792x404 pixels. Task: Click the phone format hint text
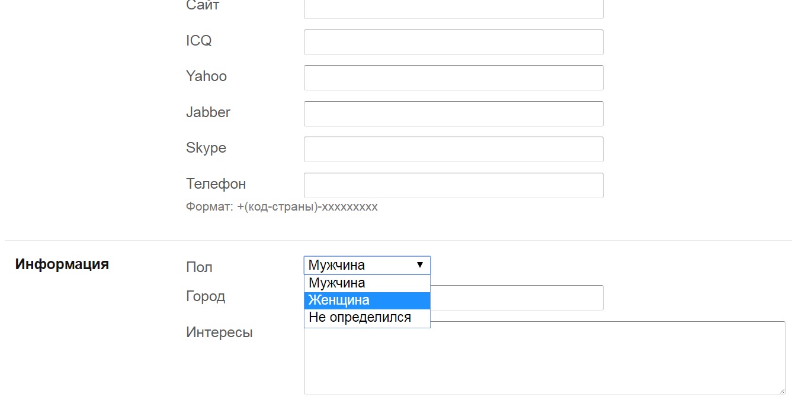282,207
